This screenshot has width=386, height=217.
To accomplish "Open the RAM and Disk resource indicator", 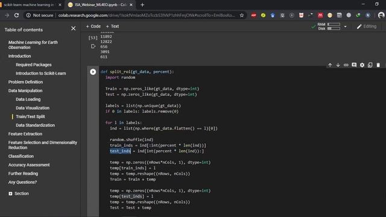I will 329,27.
